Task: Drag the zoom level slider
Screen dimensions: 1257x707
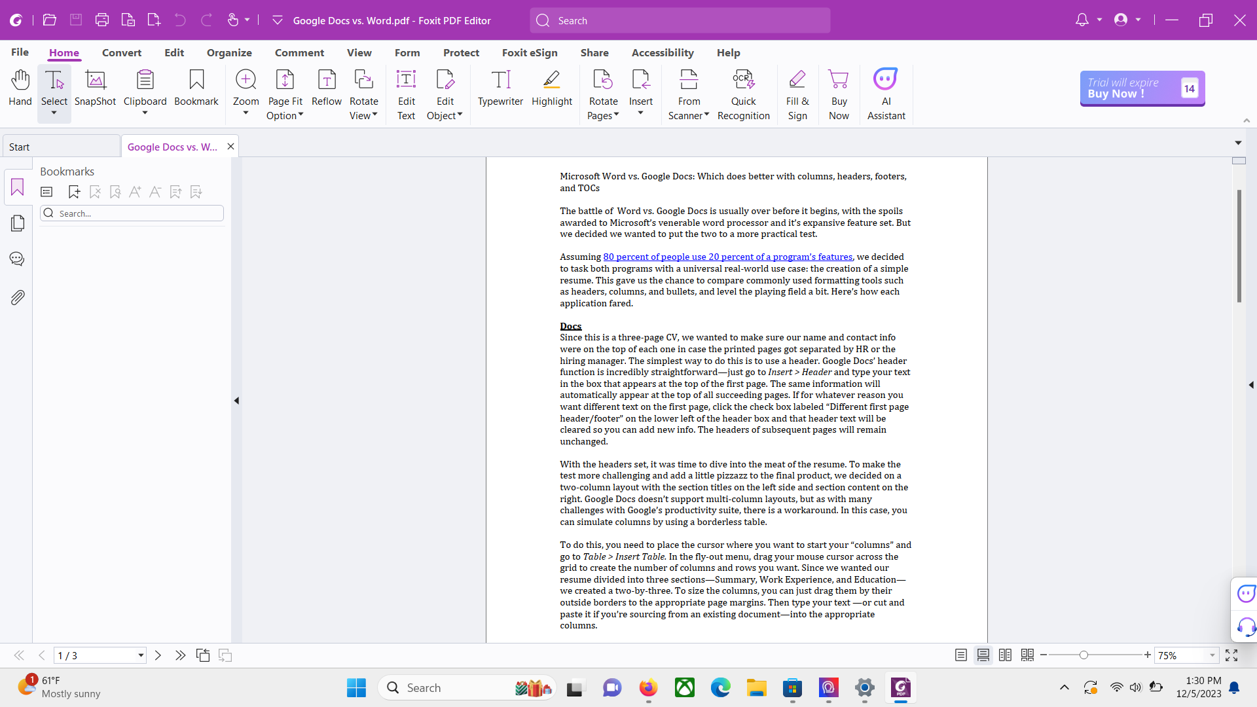Action: click(1083, 655)
